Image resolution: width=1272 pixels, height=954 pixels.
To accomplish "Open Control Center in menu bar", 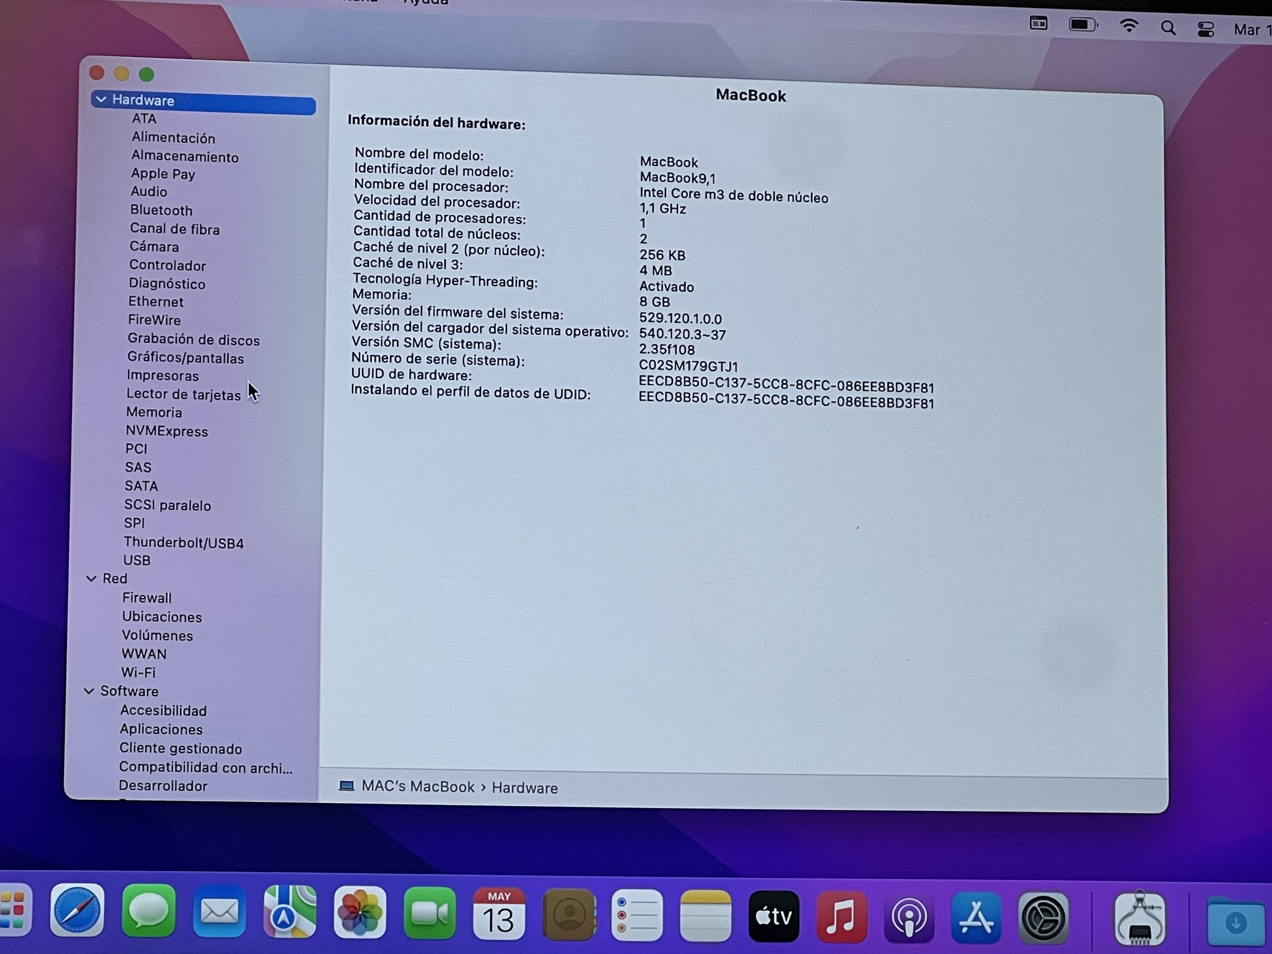I will pyautogui.click(x=1205, y=29).
